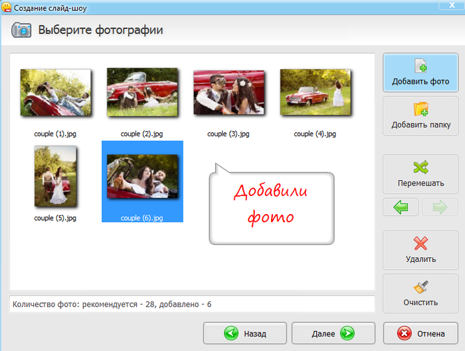The image size is (465, 351).
Task: Proceed with the Далее button
Action: click(333, 333)
